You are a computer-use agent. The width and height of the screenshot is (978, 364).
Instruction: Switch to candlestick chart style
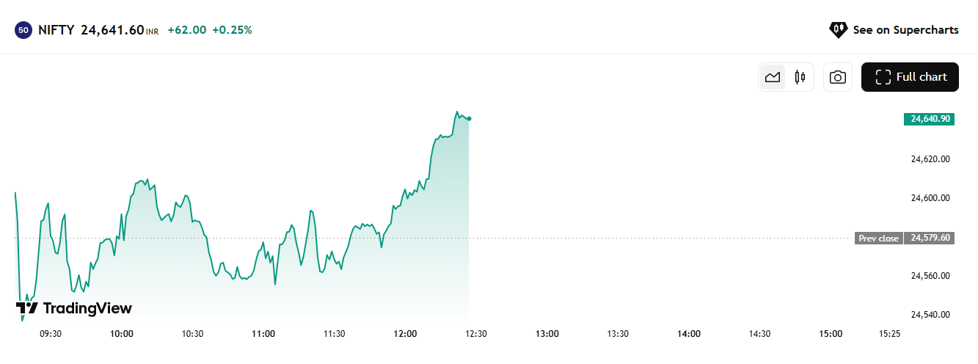(x=800, y=77)
